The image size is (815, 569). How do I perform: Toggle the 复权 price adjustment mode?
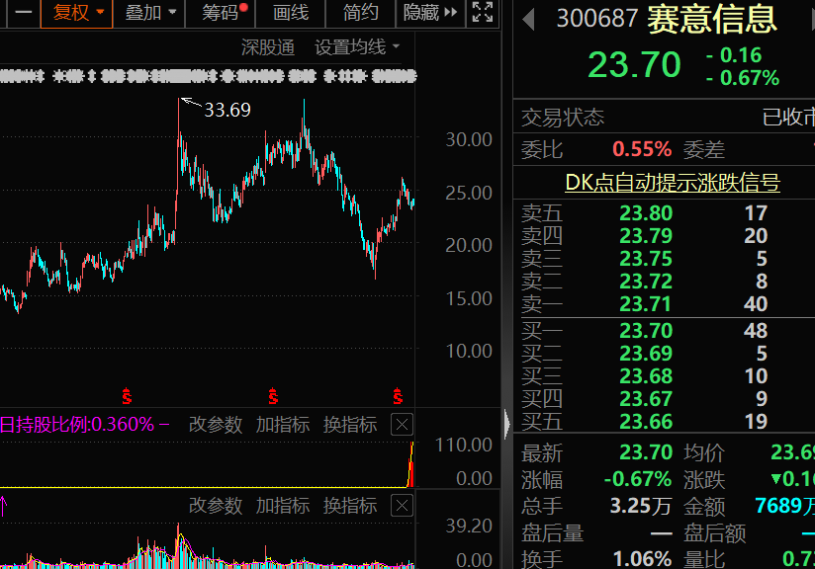(71, 14)
